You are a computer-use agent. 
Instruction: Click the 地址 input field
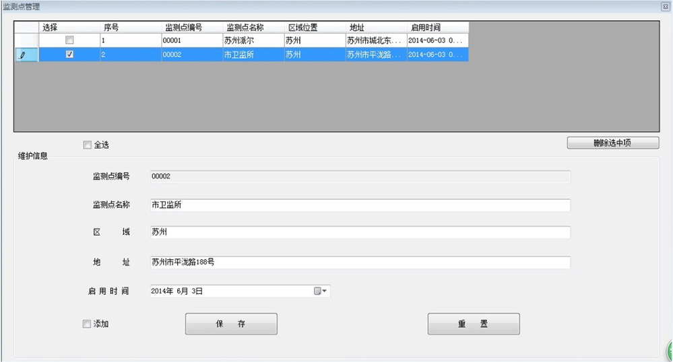[x=360, y=262]
